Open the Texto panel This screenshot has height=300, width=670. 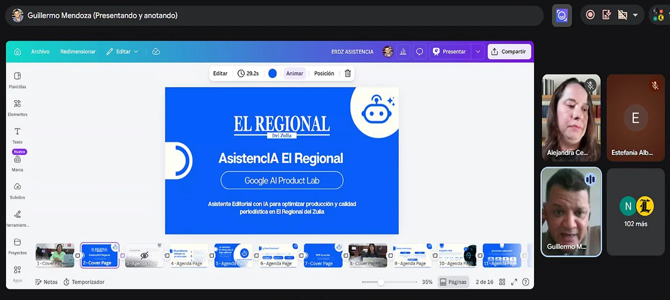[17, 135]
